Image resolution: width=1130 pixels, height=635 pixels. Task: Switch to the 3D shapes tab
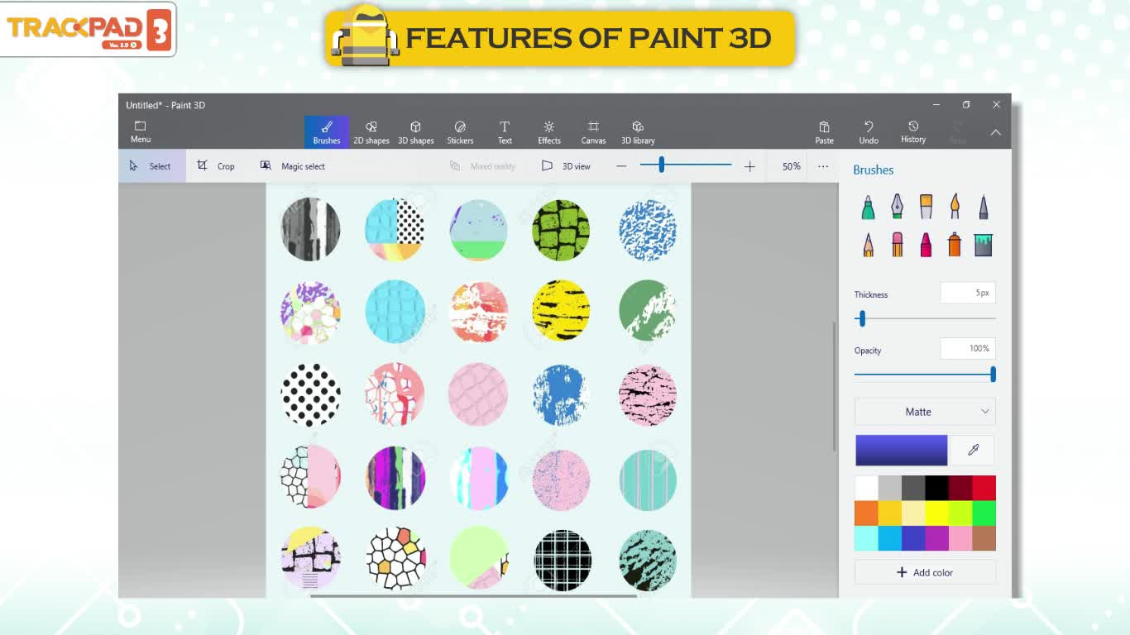416,132
